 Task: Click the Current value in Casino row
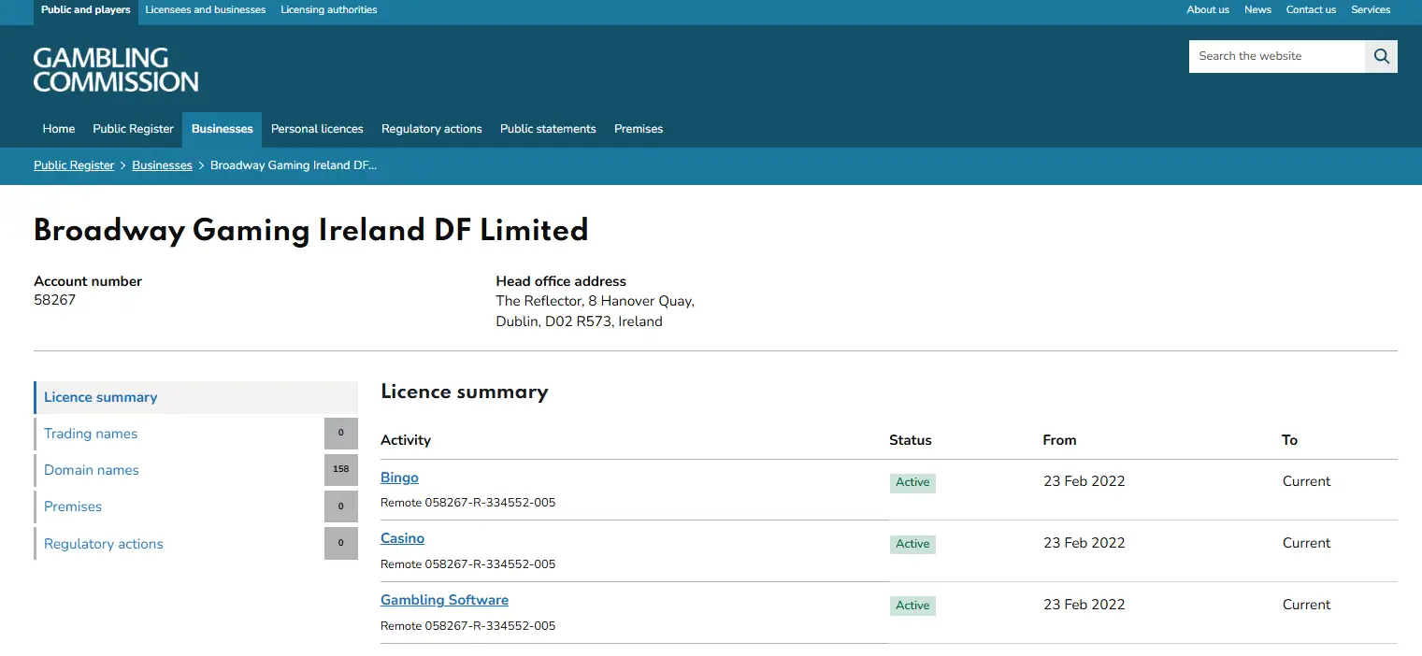click(1306, 543)
